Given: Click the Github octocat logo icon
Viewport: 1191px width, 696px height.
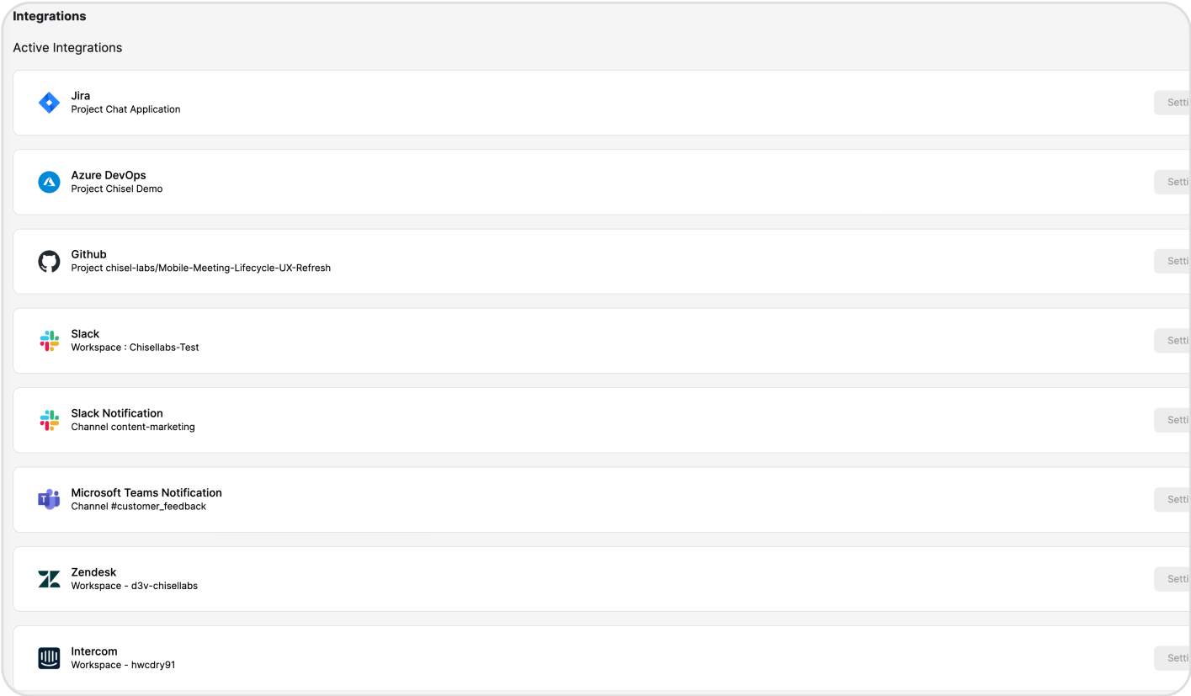Looking at the screenshot, I should pos(50,261).
